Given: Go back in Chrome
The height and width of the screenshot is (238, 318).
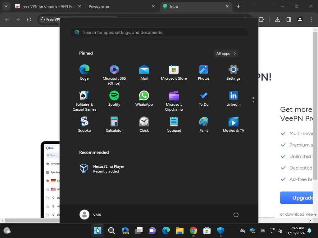Looking at the screenshot, I should coord(7,20).
